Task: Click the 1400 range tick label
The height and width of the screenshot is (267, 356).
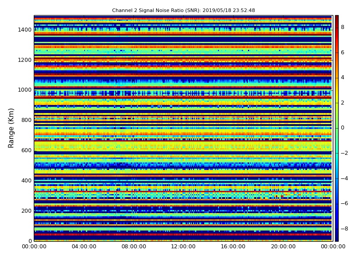Action: [x=25, y=30]
